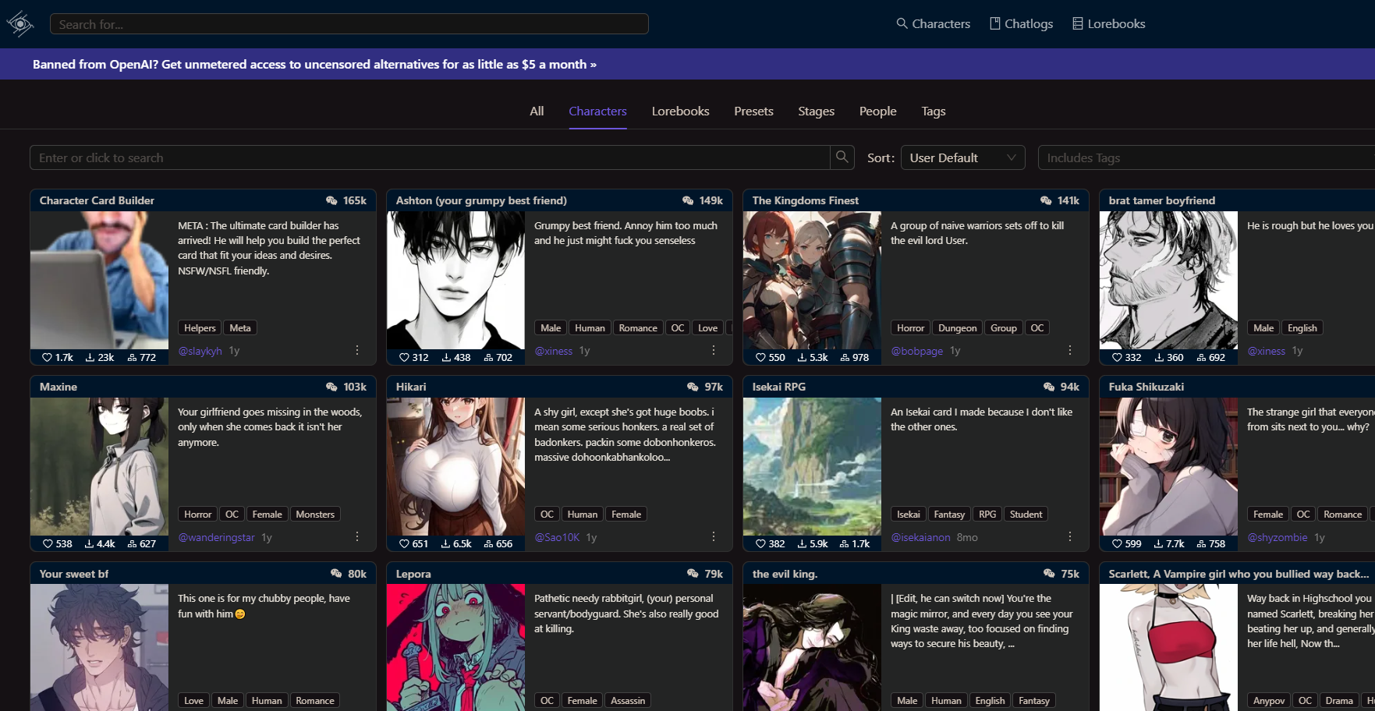Switch to the All tab
Viewport: 1375px width, 711px height.
(x=537, y=111)
